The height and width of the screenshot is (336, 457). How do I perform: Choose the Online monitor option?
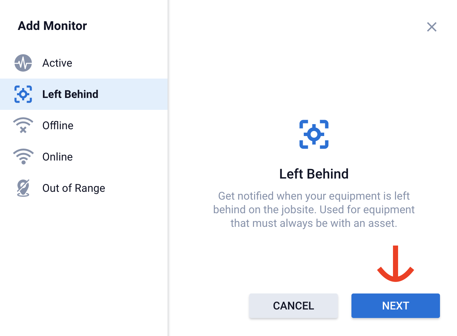(x=58, y=157)
